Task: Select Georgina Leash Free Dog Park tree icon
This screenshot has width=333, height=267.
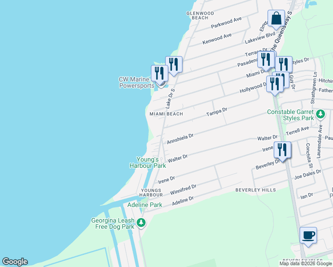Action: 141,223
